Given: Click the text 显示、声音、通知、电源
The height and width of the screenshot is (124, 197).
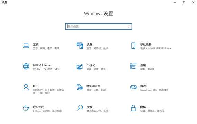Looking at the screenshot, I should 46,48.
